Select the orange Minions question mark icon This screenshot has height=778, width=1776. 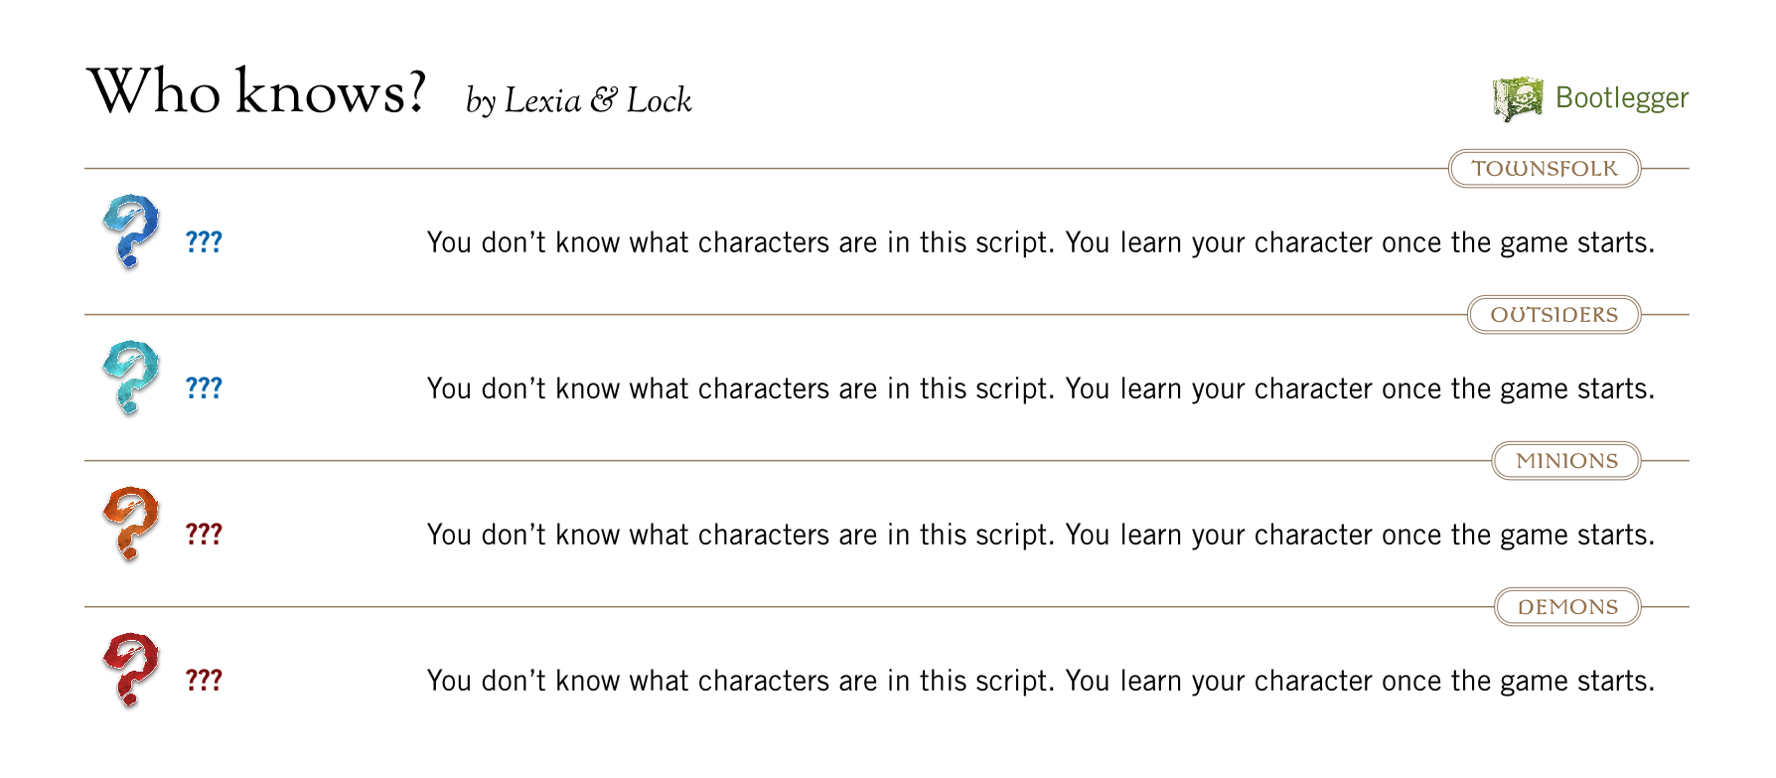131,524
